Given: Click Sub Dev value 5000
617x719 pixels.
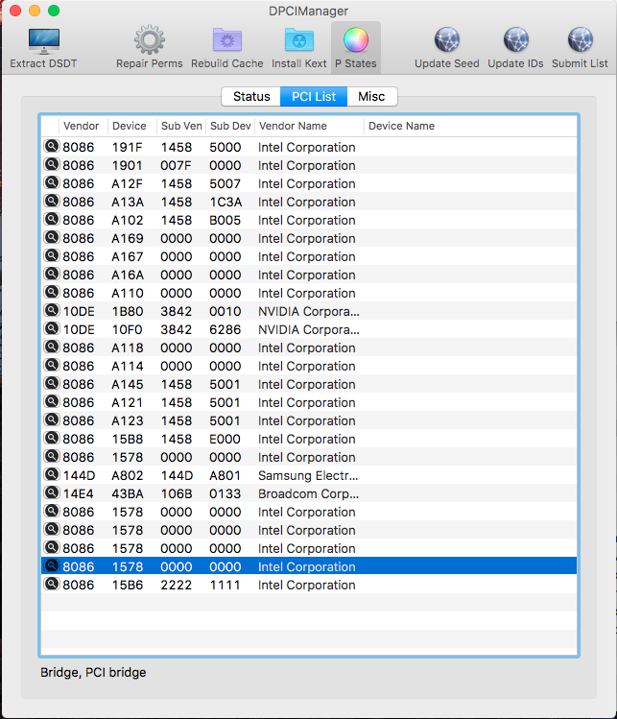Looking at the screenshot, I should 225,147.
